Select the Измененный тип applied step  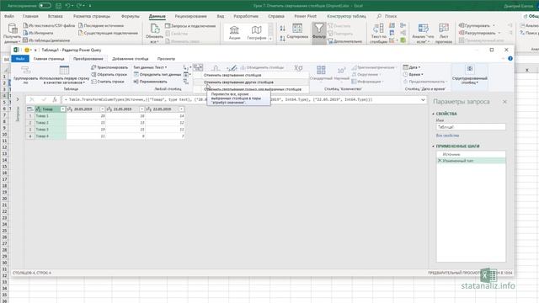click(x=471, y=161)
